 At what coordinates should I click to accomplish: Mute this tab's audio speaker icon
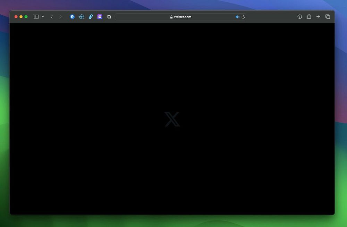point(237,17)
